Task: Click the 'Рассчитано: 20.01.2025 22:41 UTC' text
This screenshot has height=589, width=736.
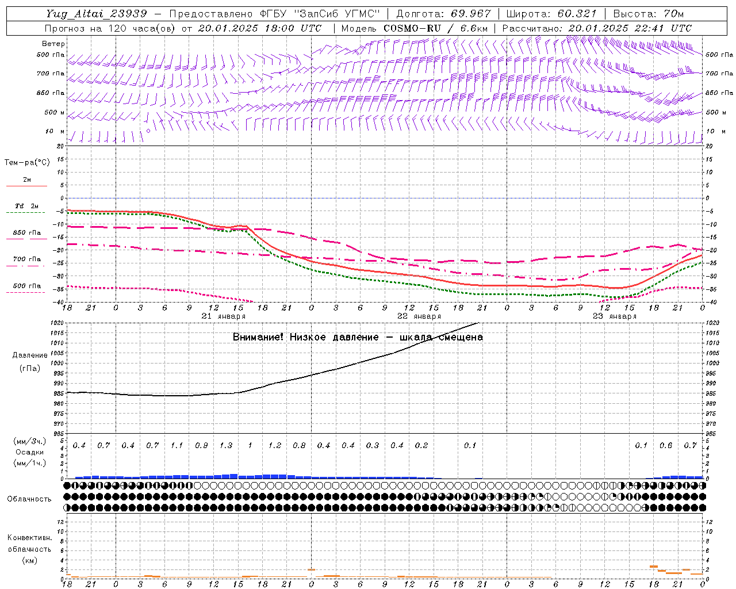Action: (x=597, y=28)
